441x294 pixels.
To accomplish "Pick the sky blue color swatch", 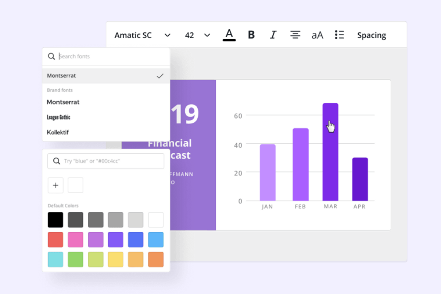I will tap(155, 239).
